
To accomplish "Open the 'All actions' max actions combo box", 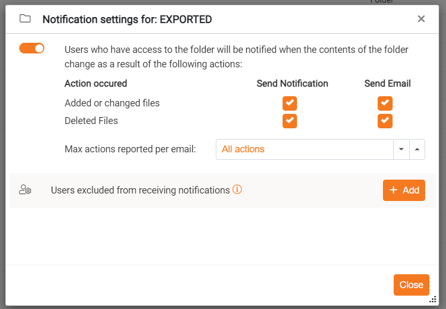I will click(304, 150).
